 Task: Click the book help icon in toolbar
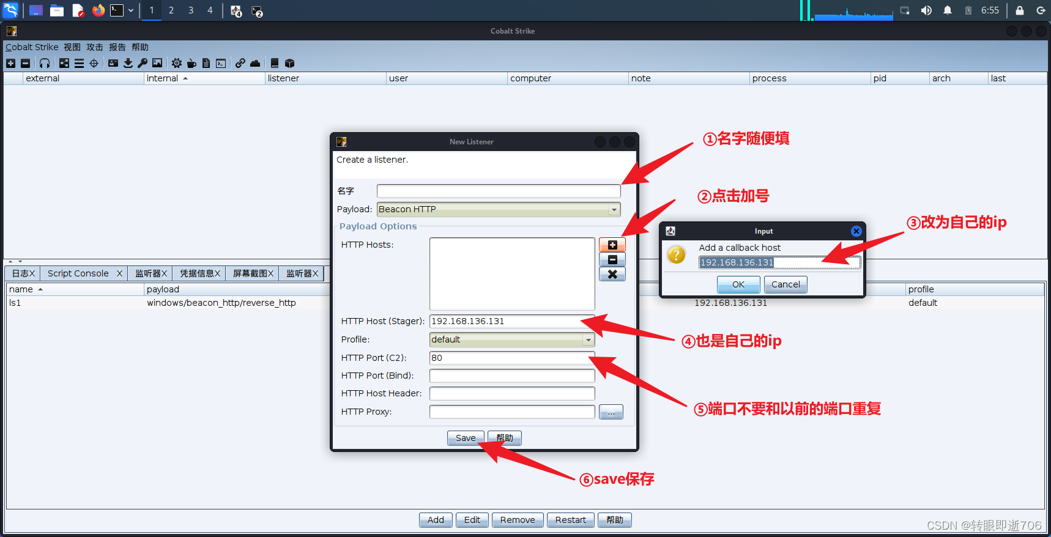tap(275, 63)
